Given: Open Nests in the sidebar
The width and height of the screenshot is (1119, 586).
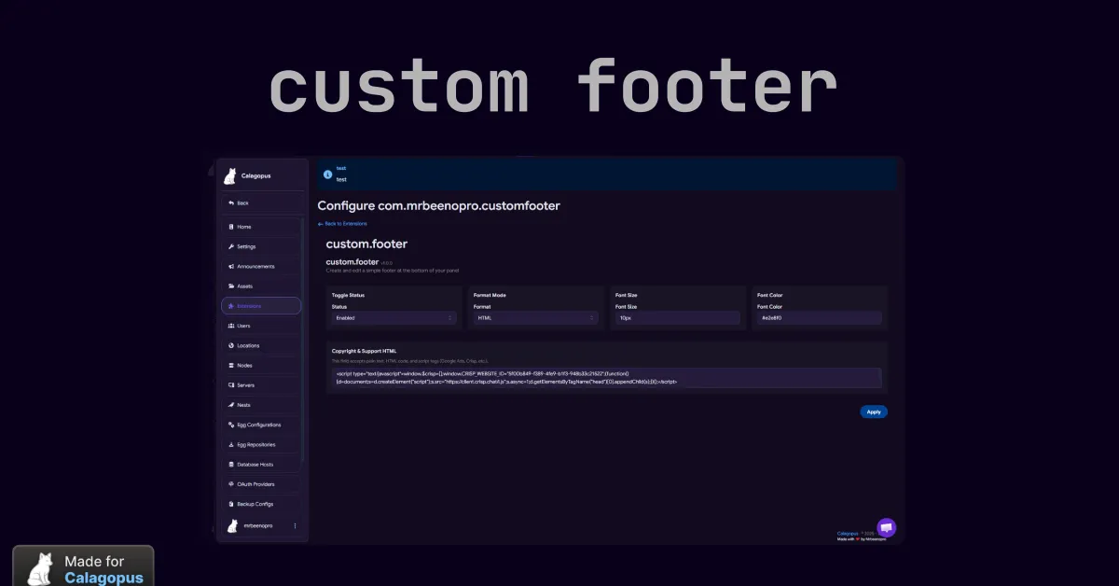Looking at the screenshot, I should [x=261, y=405].
